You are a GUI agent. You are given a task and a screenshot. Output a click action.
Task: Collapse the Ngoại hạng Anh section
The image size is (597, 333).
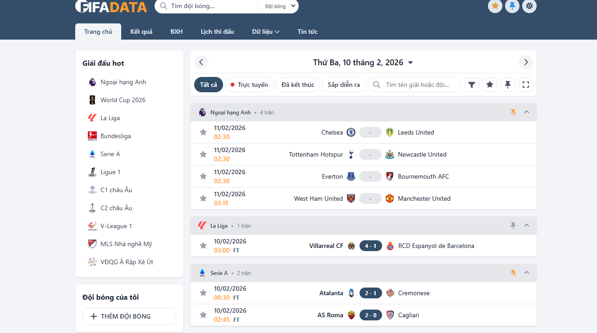(x=527, y=112)
